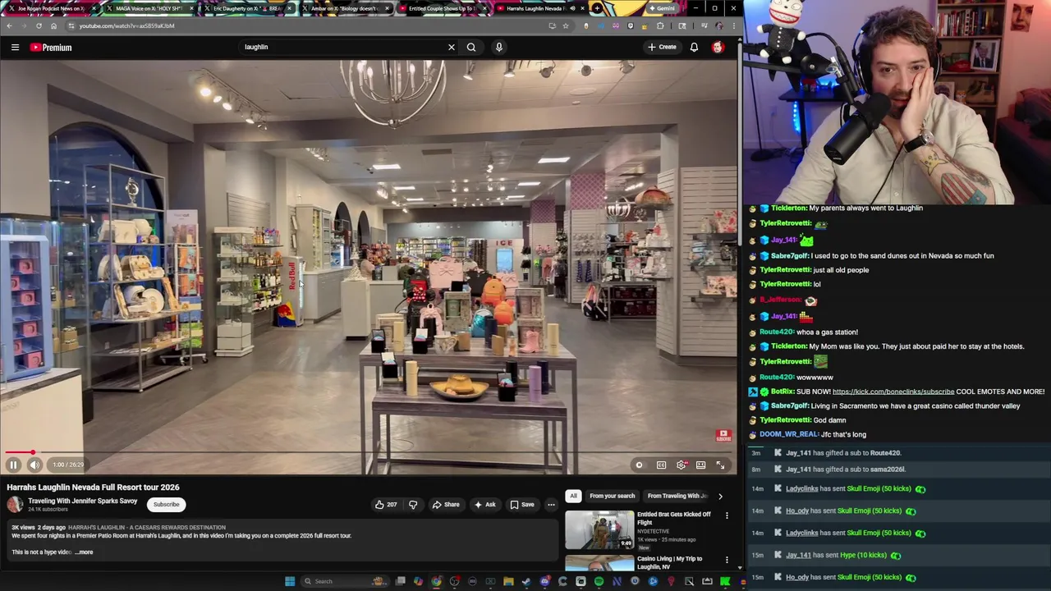Select the From your search chip
1051x591 pixels.
click(612, 496)
